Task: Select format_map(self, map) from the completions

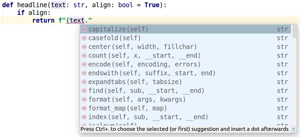Action: click(x=128, y=108)
